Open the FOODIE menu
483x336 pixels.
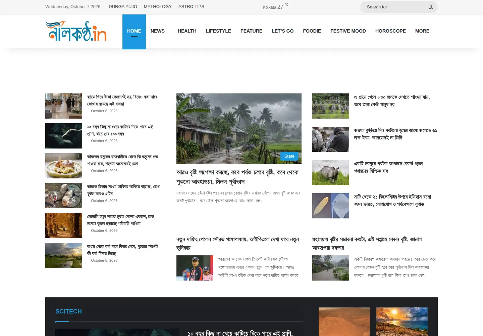312,31
